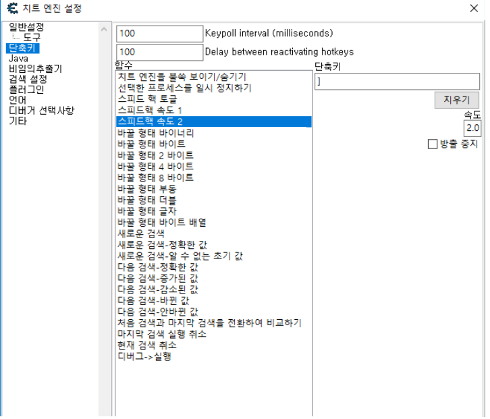Viewport: 490px width, 419px height.
Task: Select 현재 검색 취소 function
Action: [215, 347]
